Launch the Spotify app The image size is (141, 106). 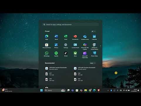(56, 54)
